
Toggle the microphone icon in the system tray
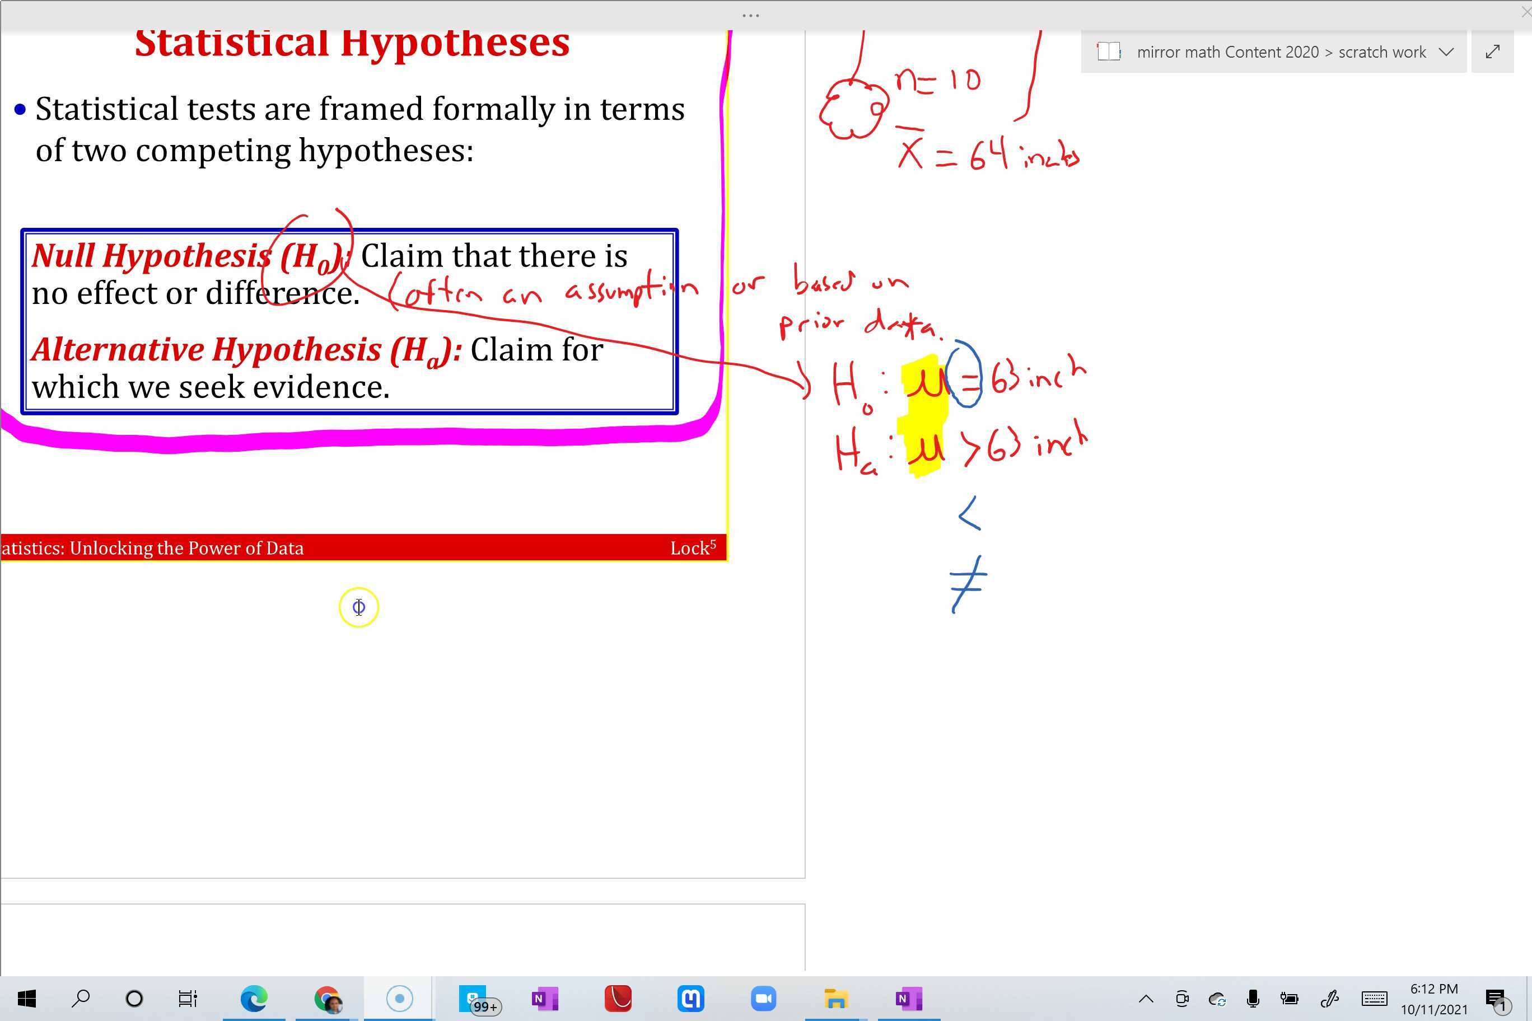(x=1254, y=999)
